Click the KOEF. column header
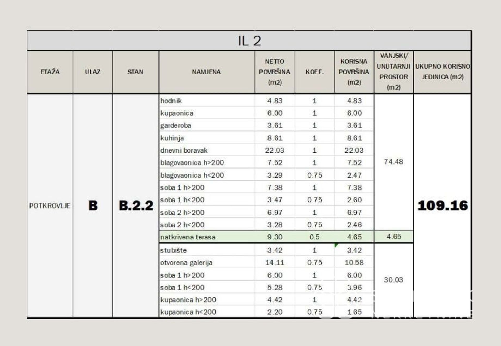Viewport: 501px width, 346px height. (x=314, y=72)
